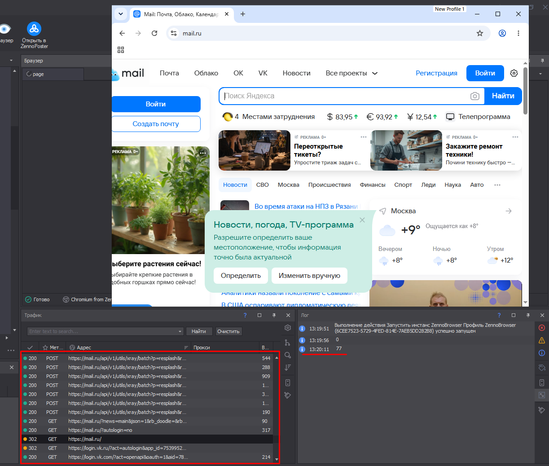This screenshot has height=466, width=549.
Task: Toggle warning messages filter in Log
Action: pyautogui.click(x=542, y=340)
